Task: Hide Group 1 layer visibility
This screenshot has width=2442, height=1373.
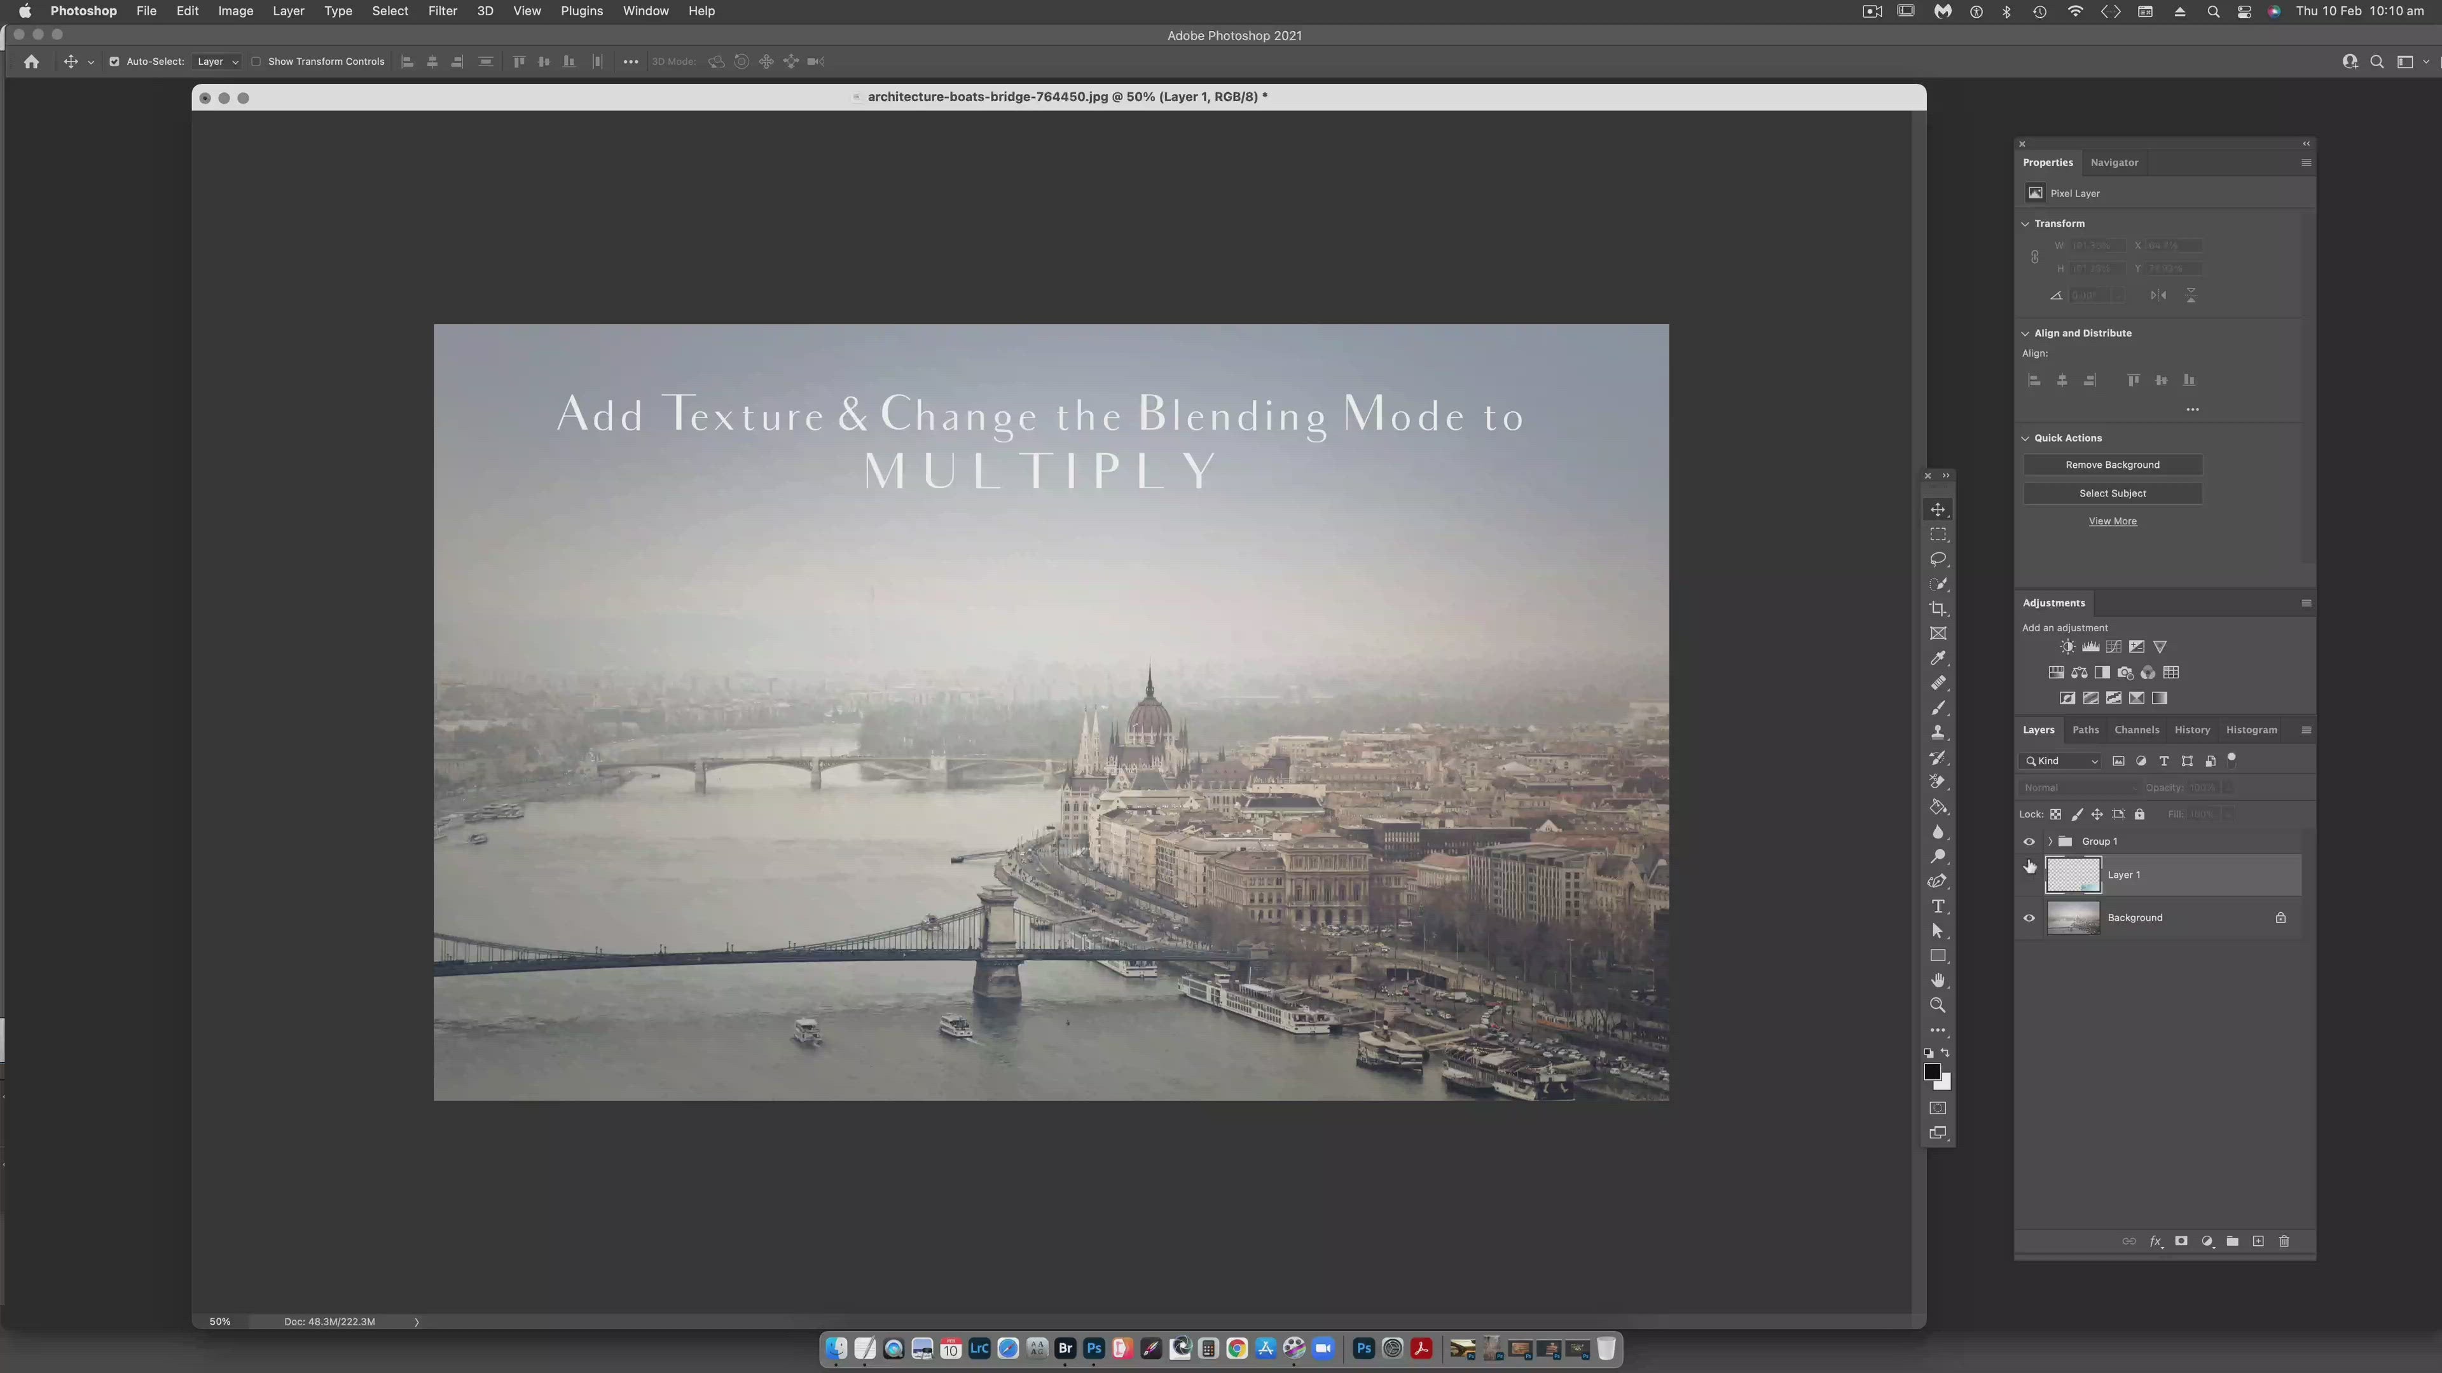Action: (x=2029, y=842)
